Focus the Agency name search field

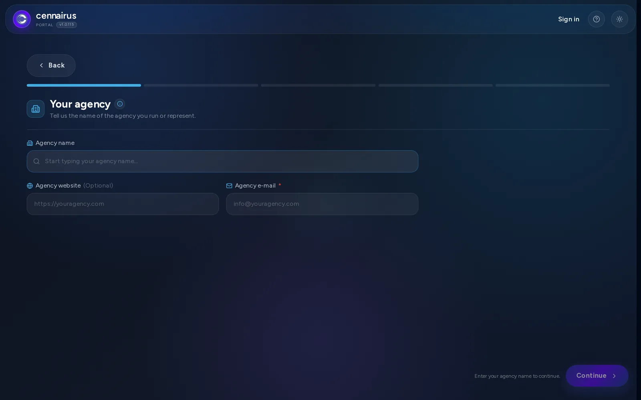222,161
